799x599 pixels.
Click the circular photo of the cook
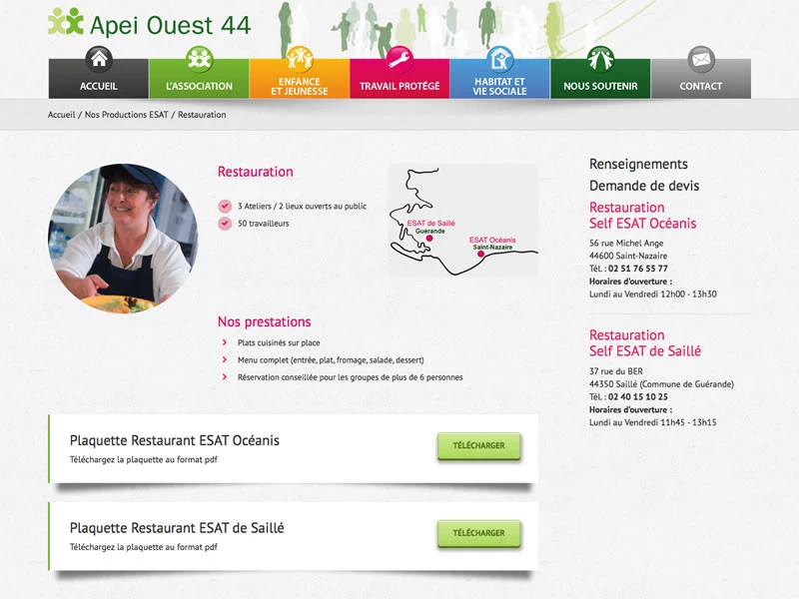[123, 238]
